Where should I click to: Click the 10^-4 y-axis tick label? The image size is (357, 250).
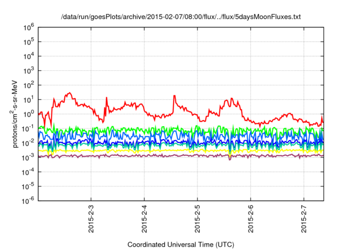[28, 172]
